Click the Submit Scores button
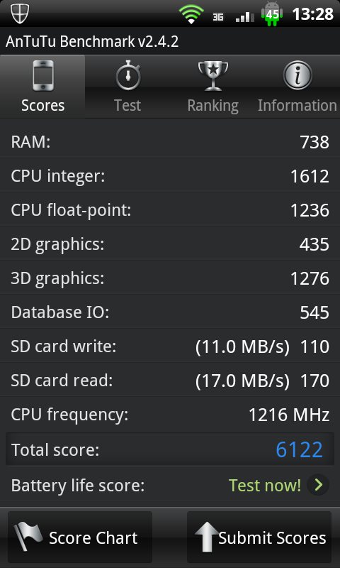Viewport: 340px width, 568px height. (x=259, y=537)
